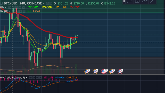Expand the MACD (12, 26, close, 9) dropdown

(26, 78)
